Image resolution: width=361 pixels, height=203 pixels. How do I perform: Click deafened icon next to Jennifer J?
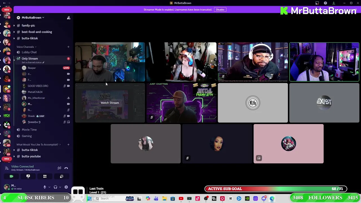coord(68,122)
